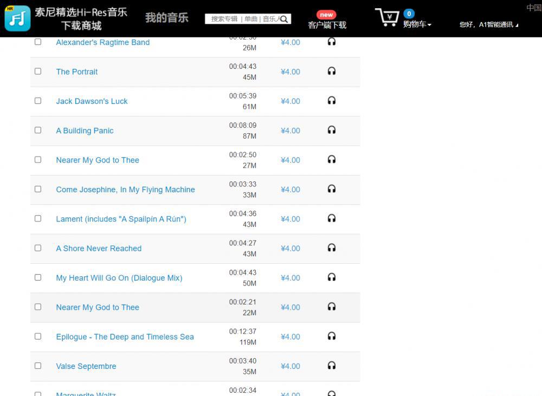Click the 00:05:39 duration of Jack Dawson's Luck
542x396 pixels.
(243, 96)
